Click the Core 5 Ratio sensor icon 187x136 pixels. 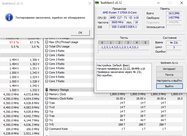pyautogui.click(x=47, y=72)
